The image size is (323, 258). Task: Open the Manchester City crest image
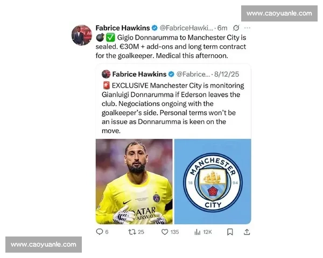point(213,182)
